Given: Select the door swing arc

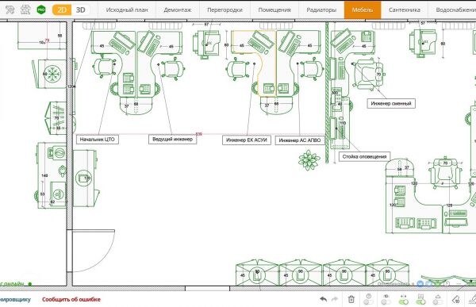Looking at the screenshot, I should 94,251.
